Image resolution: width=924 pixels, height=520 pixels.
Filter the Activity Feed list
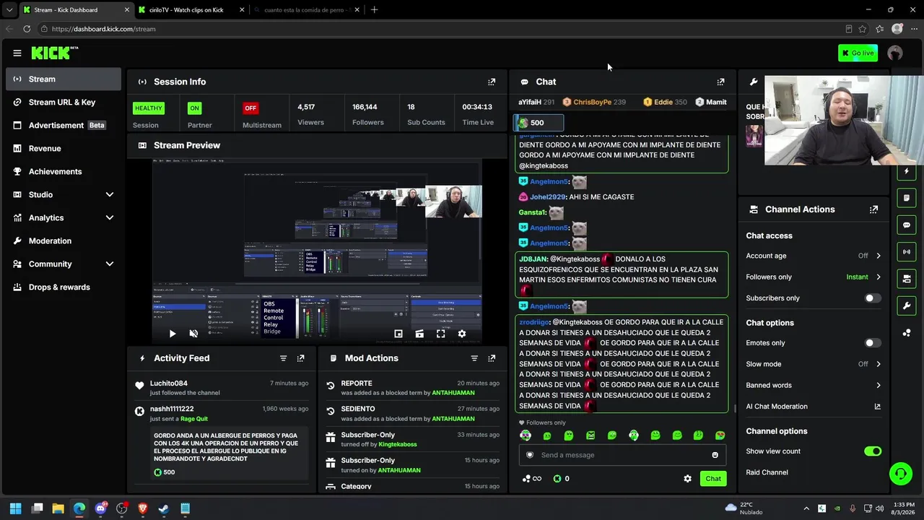(x=283, y=358)
